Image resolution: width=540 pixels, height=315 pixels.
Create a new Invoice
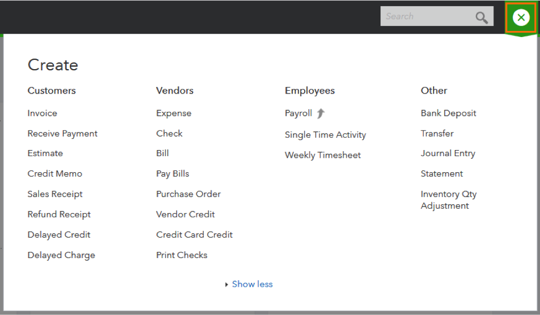pyautogui.click(x=42, y=113)
